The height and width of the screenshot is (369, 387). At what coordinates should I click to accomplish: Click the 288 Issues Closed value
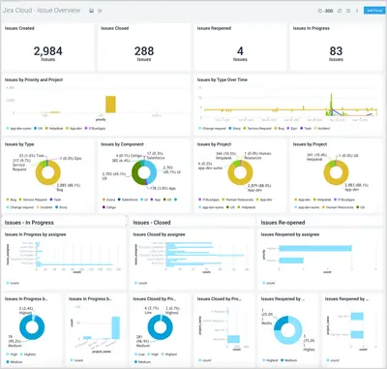144,51
